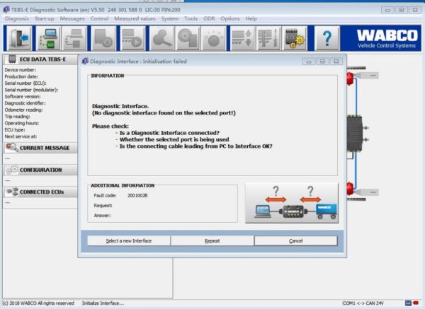Open the Control menu

(99, 18)
